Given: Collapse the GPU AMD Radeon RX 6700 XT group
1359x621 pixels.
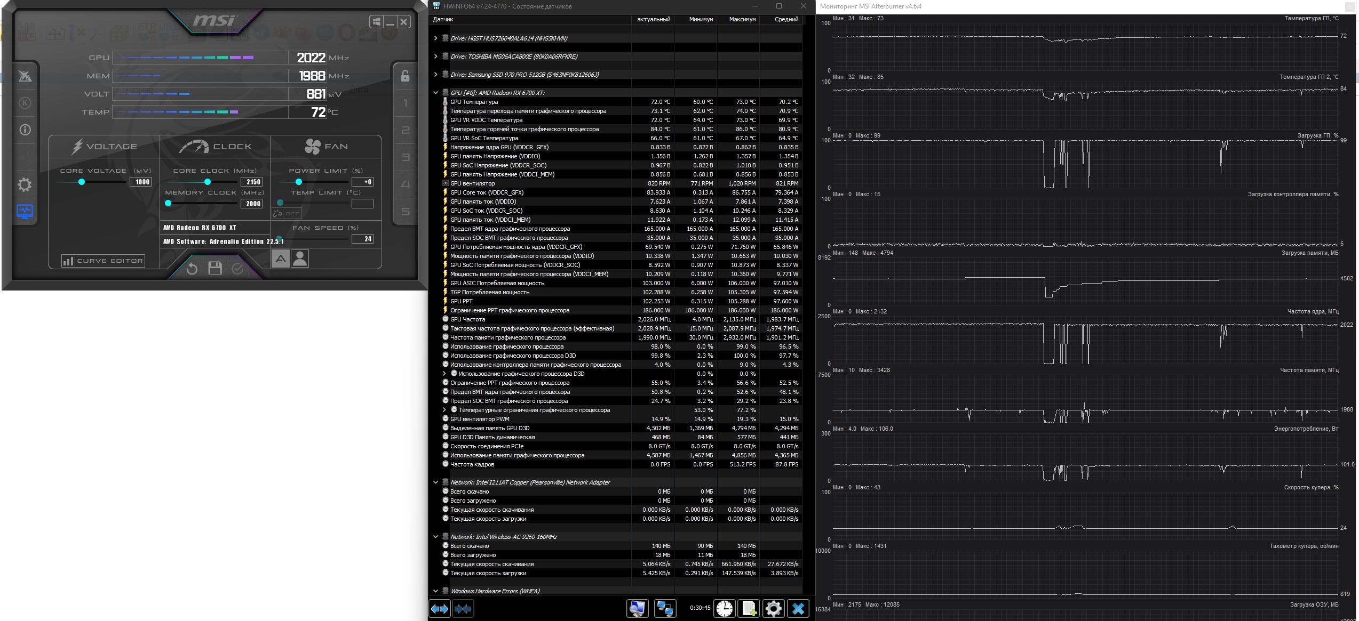Looking at the screenshot, I should (436, 93).
